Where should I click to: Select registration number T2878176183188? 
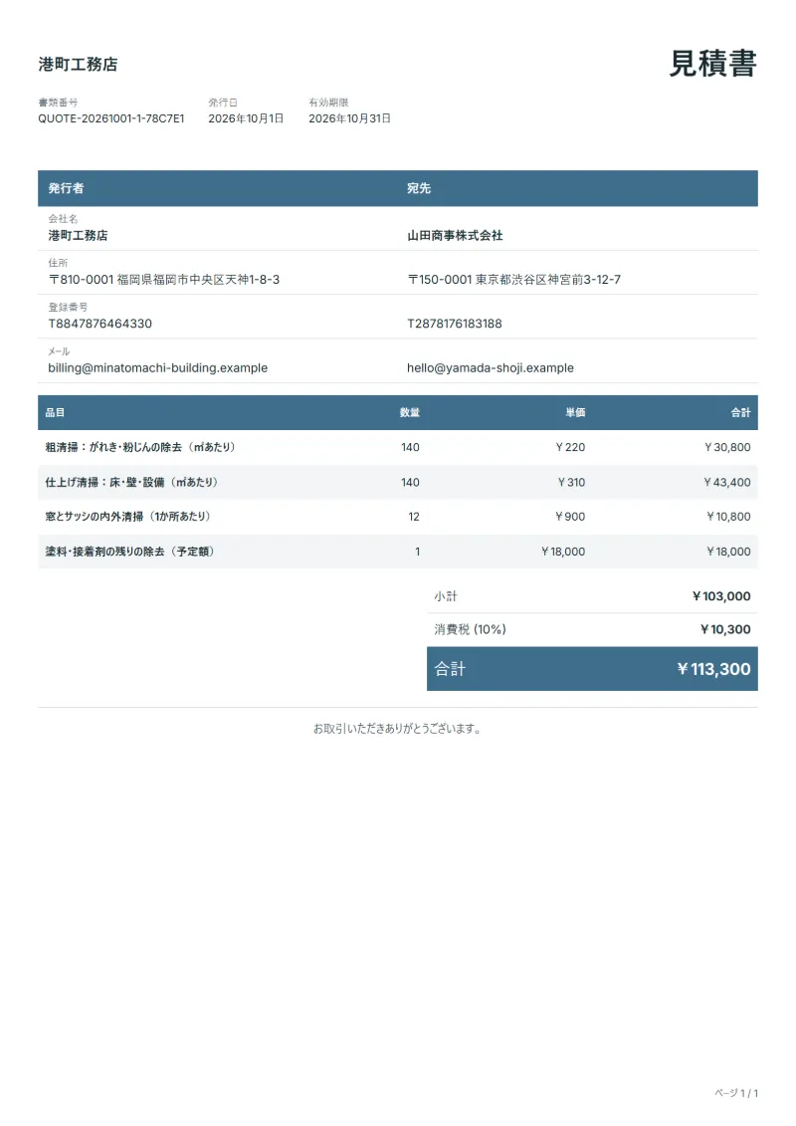pyautogui.click(x=455, y=324)
